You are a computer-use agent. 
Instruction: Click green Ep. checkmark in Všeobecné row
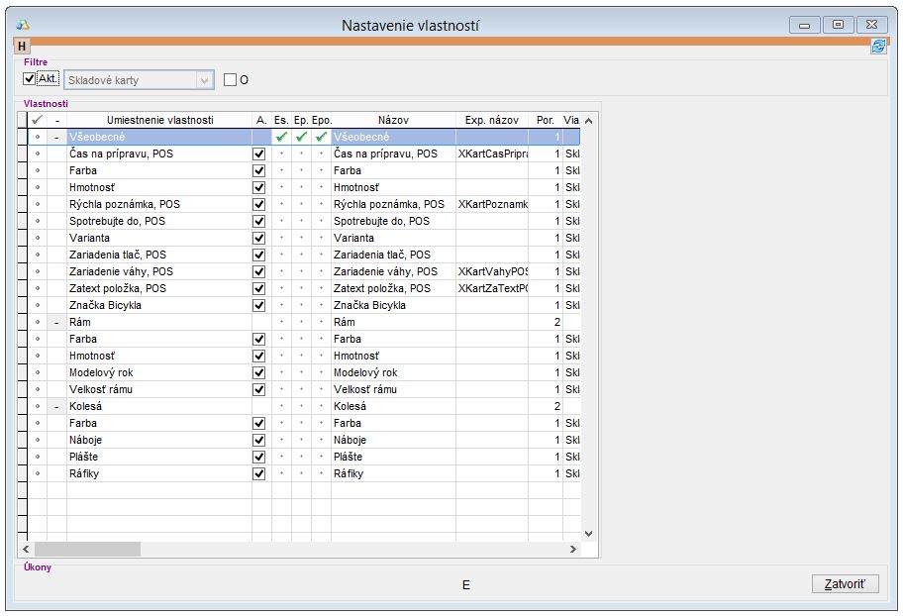click(301, 137)
